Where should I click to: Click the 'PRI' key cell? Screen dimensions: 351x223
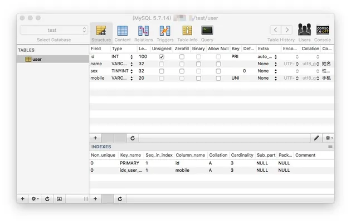pyautogui.click(x=235, y=57)
